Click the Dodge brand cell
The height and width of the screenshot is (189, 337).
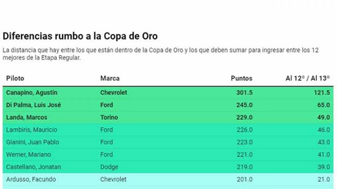(x=108, y=167)
